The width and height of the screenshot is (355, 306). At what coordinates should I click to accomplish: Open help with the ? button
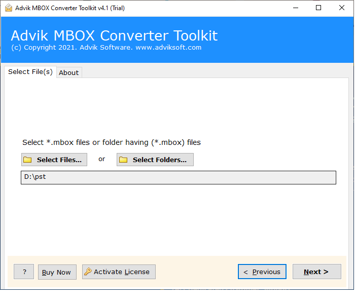tap(24, 272)
